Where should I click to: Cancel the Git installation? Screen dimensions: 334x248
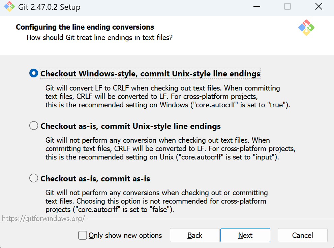click(302, 235)
